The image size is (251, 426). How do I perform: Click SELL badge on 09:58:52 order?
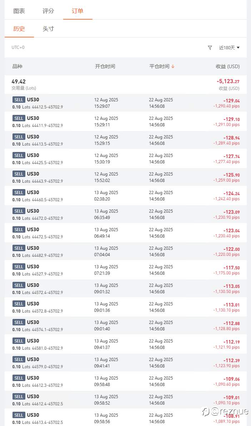coord(19,396)
